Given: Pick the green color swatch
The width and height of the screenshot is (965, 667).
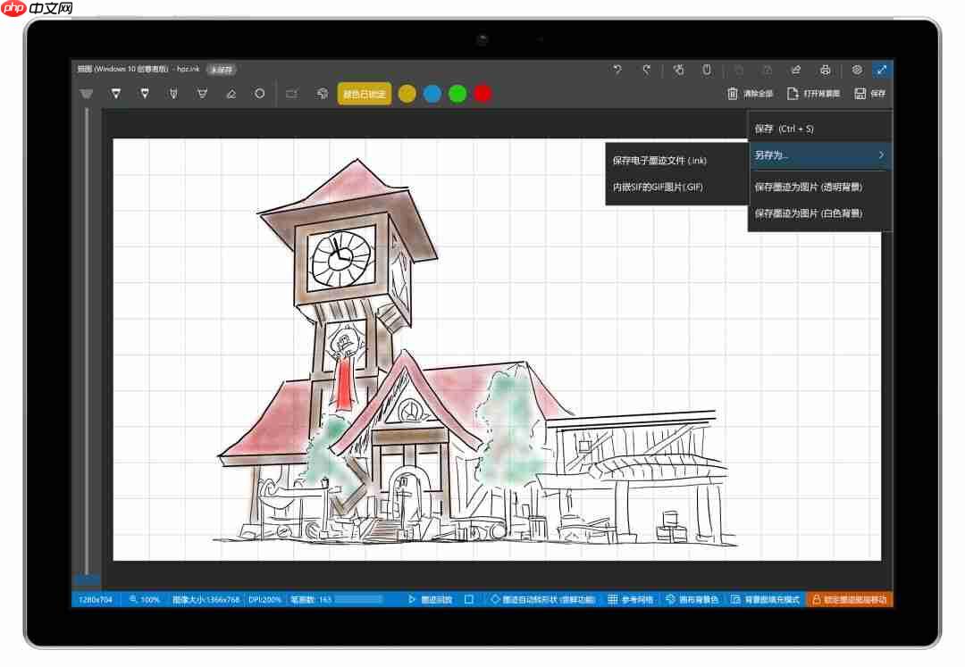Looking at the screenshot, I should tap(457, 93).
